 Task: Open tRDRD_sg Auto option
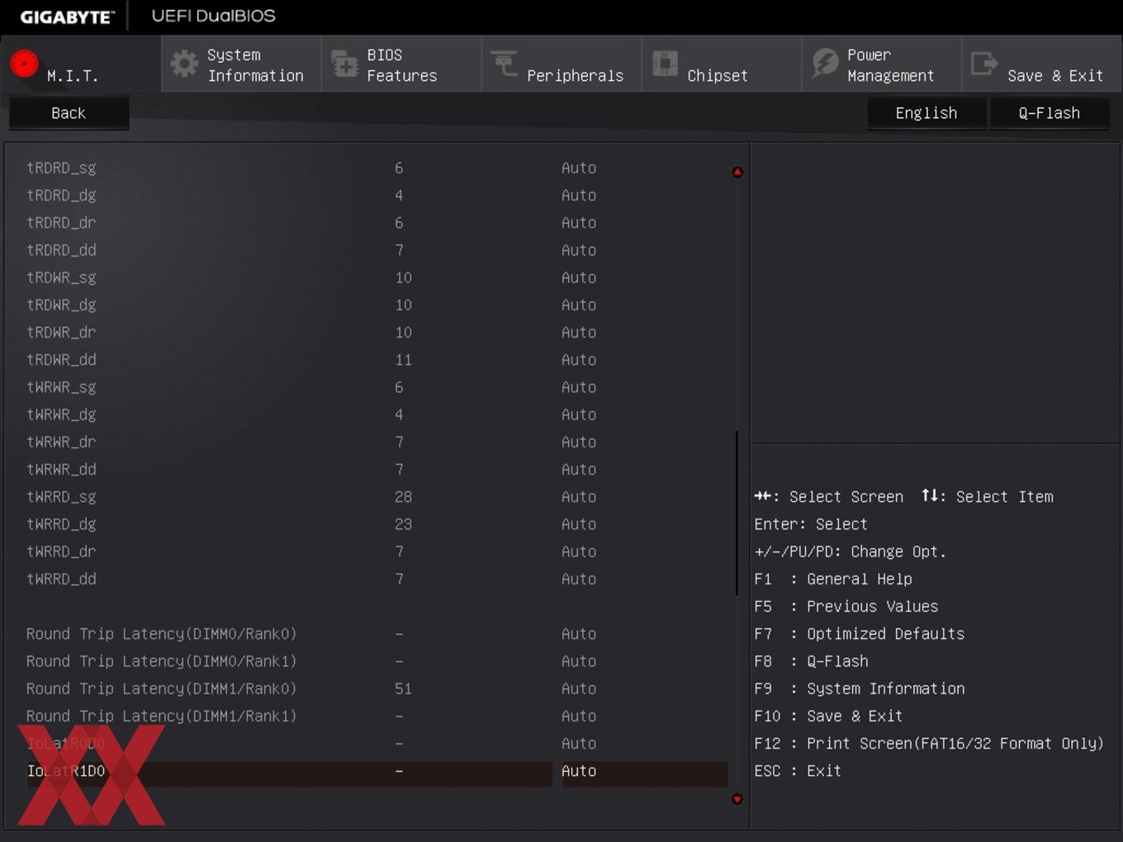(x=579, y=168)
